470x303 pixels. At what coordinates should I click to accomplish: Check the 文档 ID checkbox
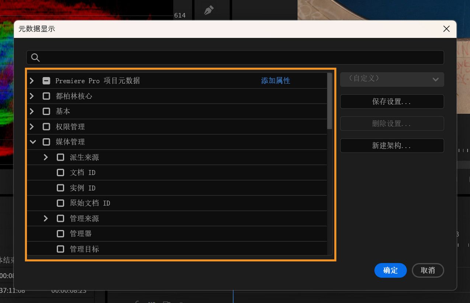point(60,172)
